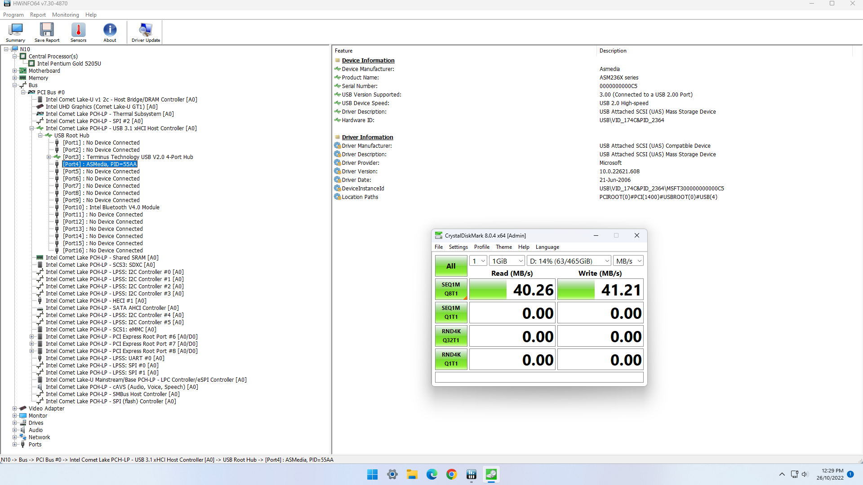Expand the Memory node
The width and height of the screenshot is (863, 485).
point(14,78)
